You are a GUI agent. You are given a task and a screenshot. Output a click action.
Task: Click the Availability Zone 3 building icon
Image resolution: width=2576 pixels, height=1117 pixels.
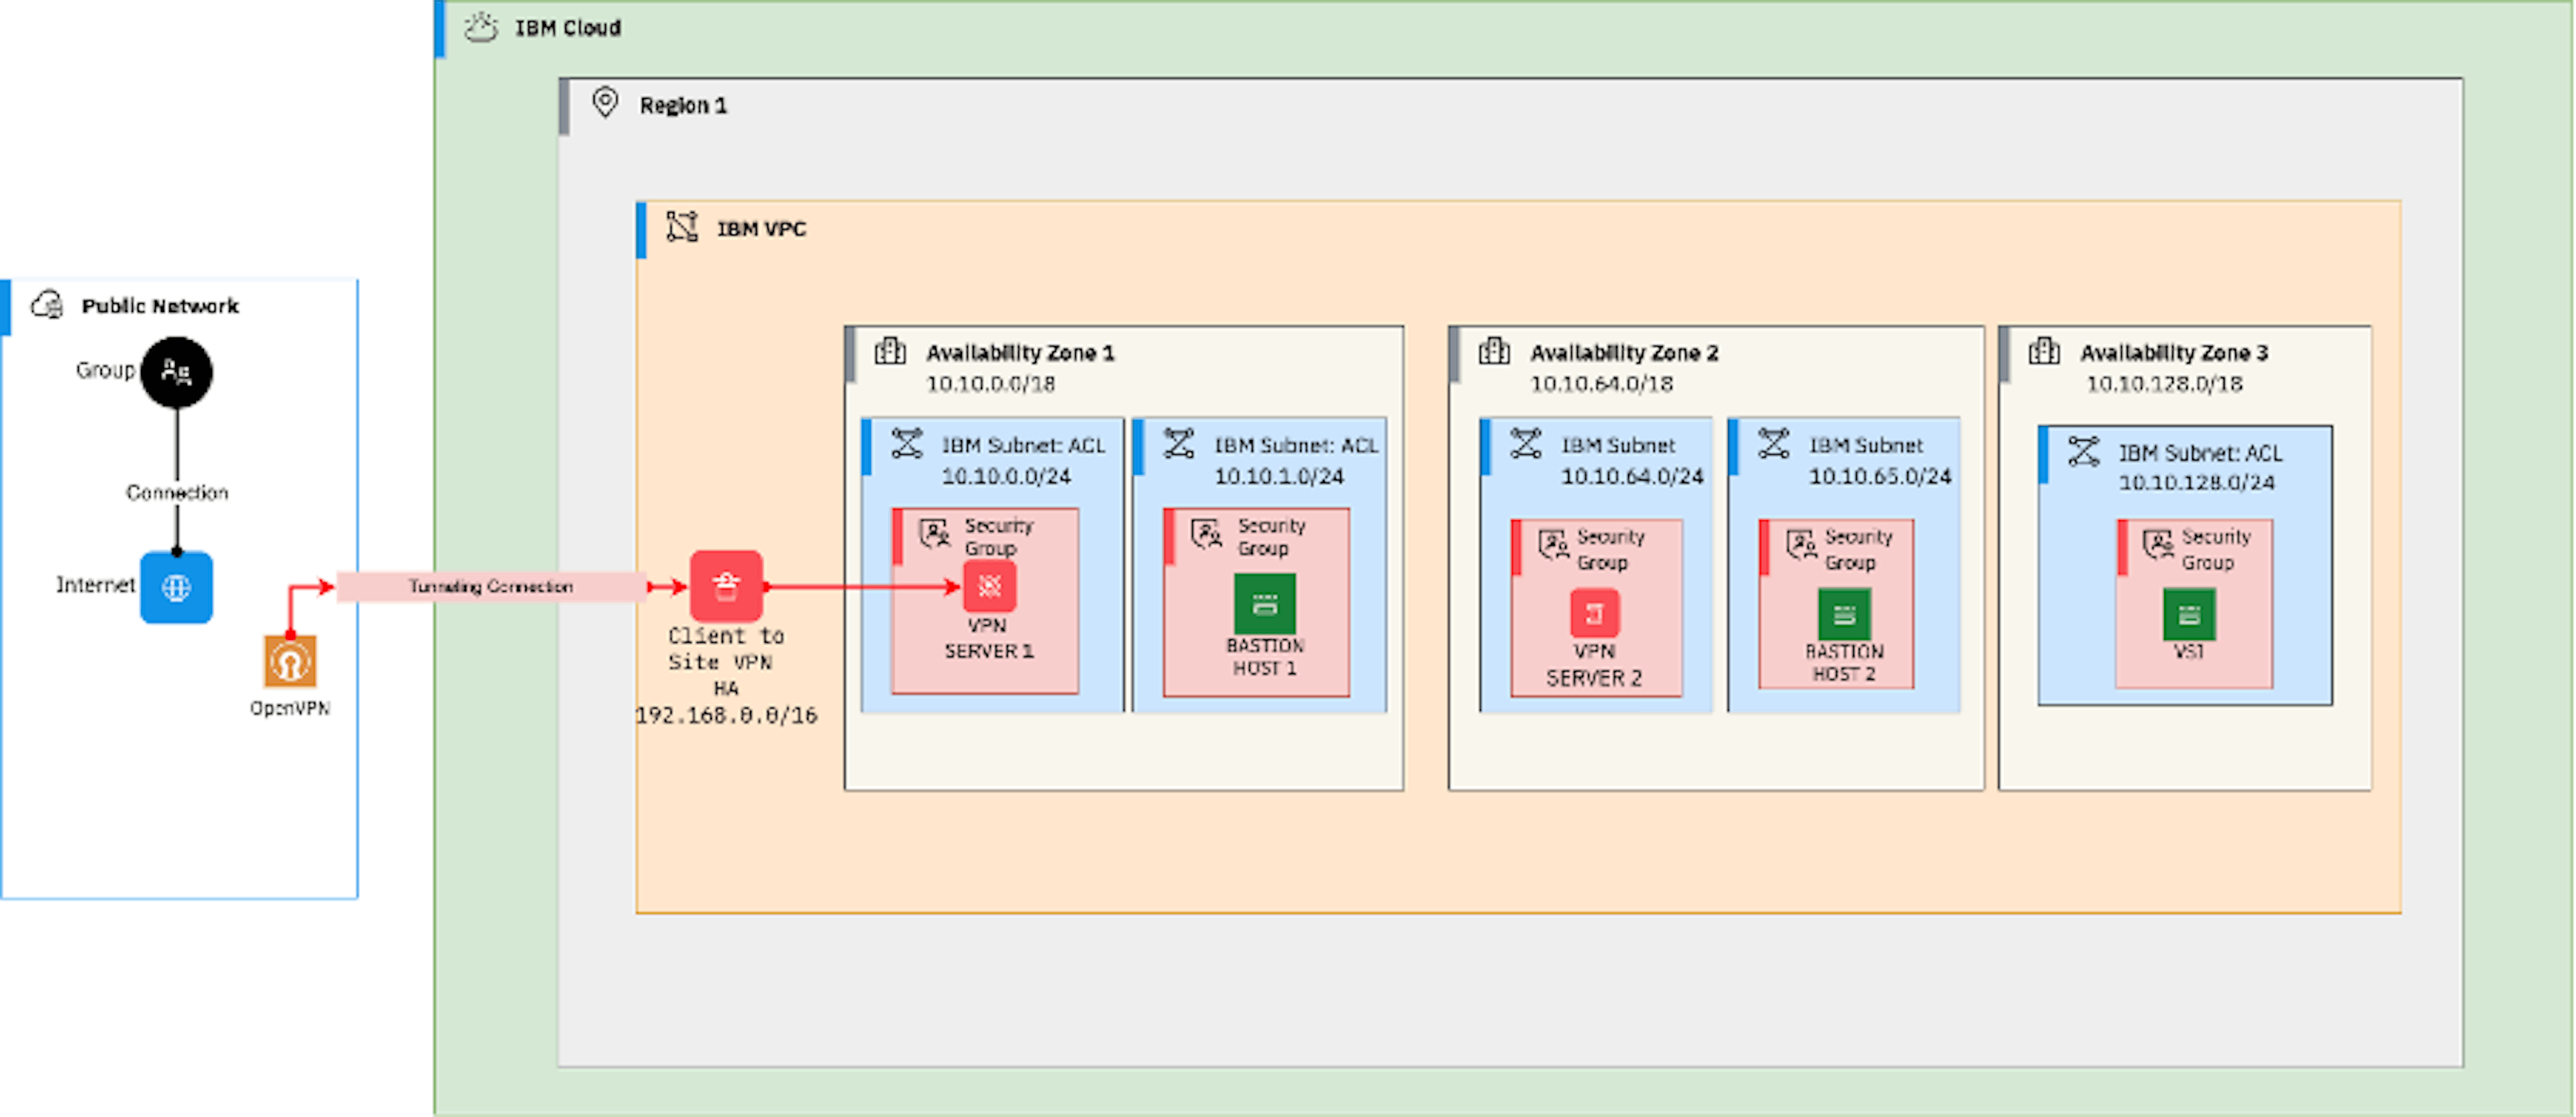click(x=2044, y=351)
